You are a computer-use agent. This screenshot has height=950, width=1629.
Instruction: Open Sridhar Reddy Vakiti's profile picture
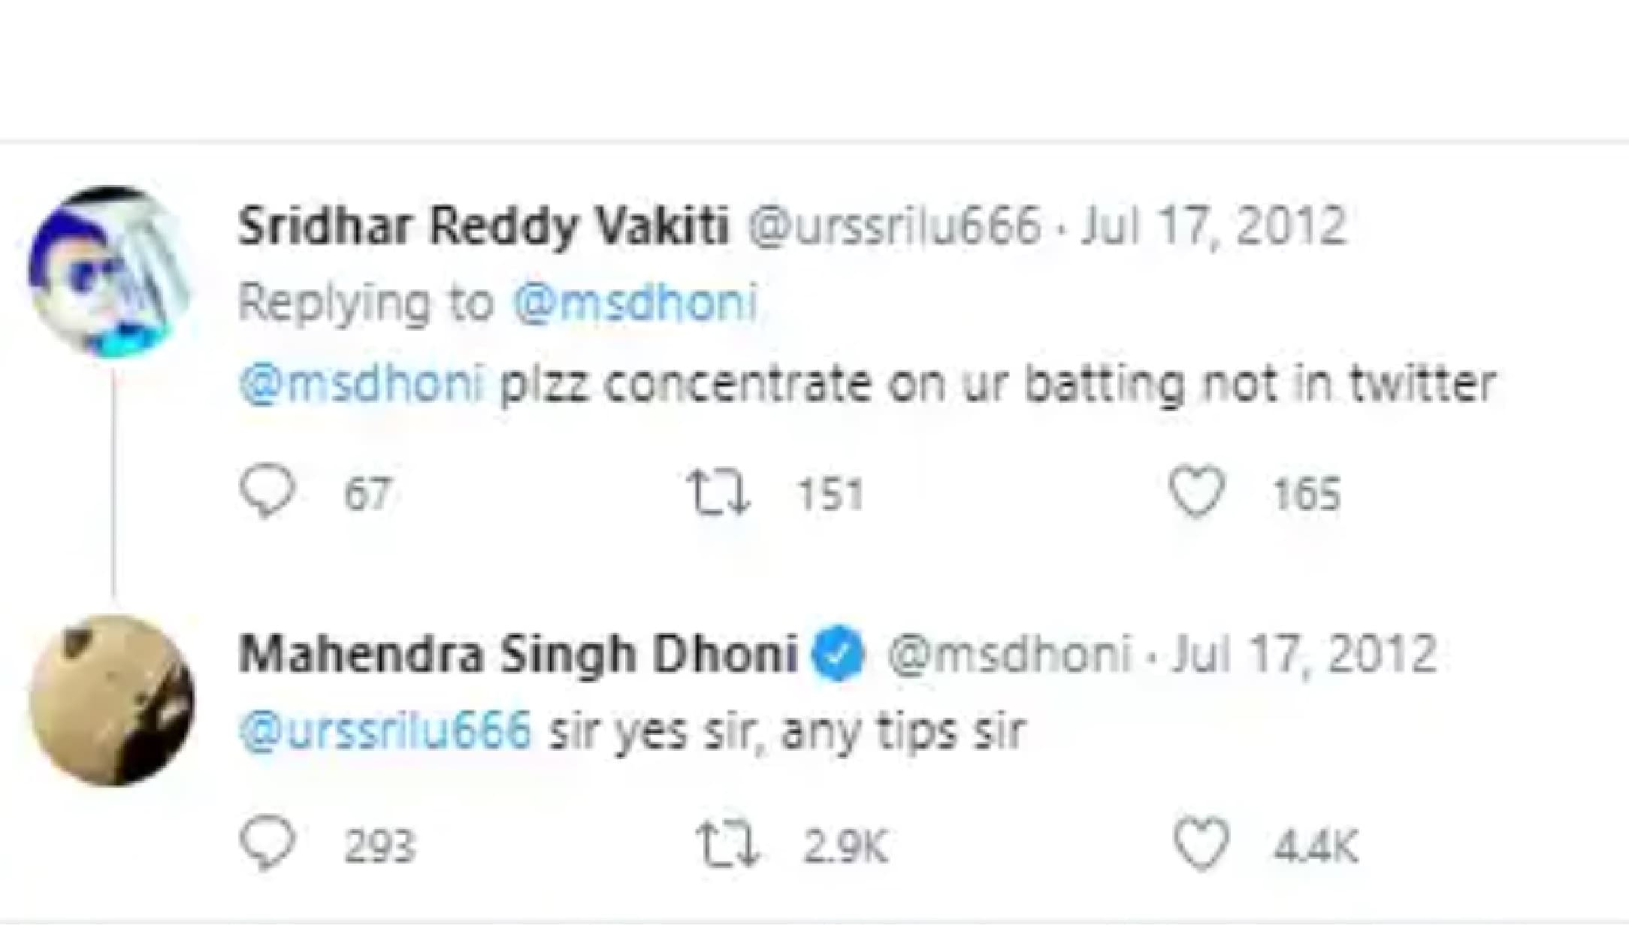pyautogui.click(x=111, y=271)
